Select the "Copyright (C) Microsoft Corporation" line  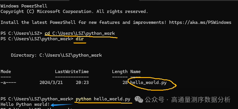(74, 12)
